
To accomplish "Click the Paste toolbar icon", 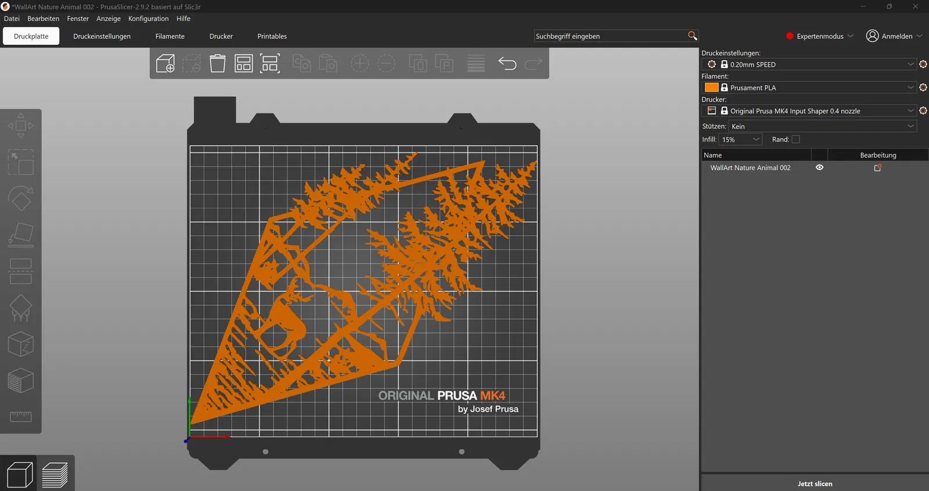I will 328,63.
